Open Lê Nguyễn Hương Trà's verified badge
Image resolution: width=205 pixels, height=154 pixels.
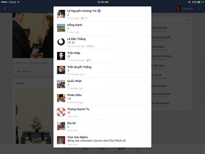tap(99, 11)
